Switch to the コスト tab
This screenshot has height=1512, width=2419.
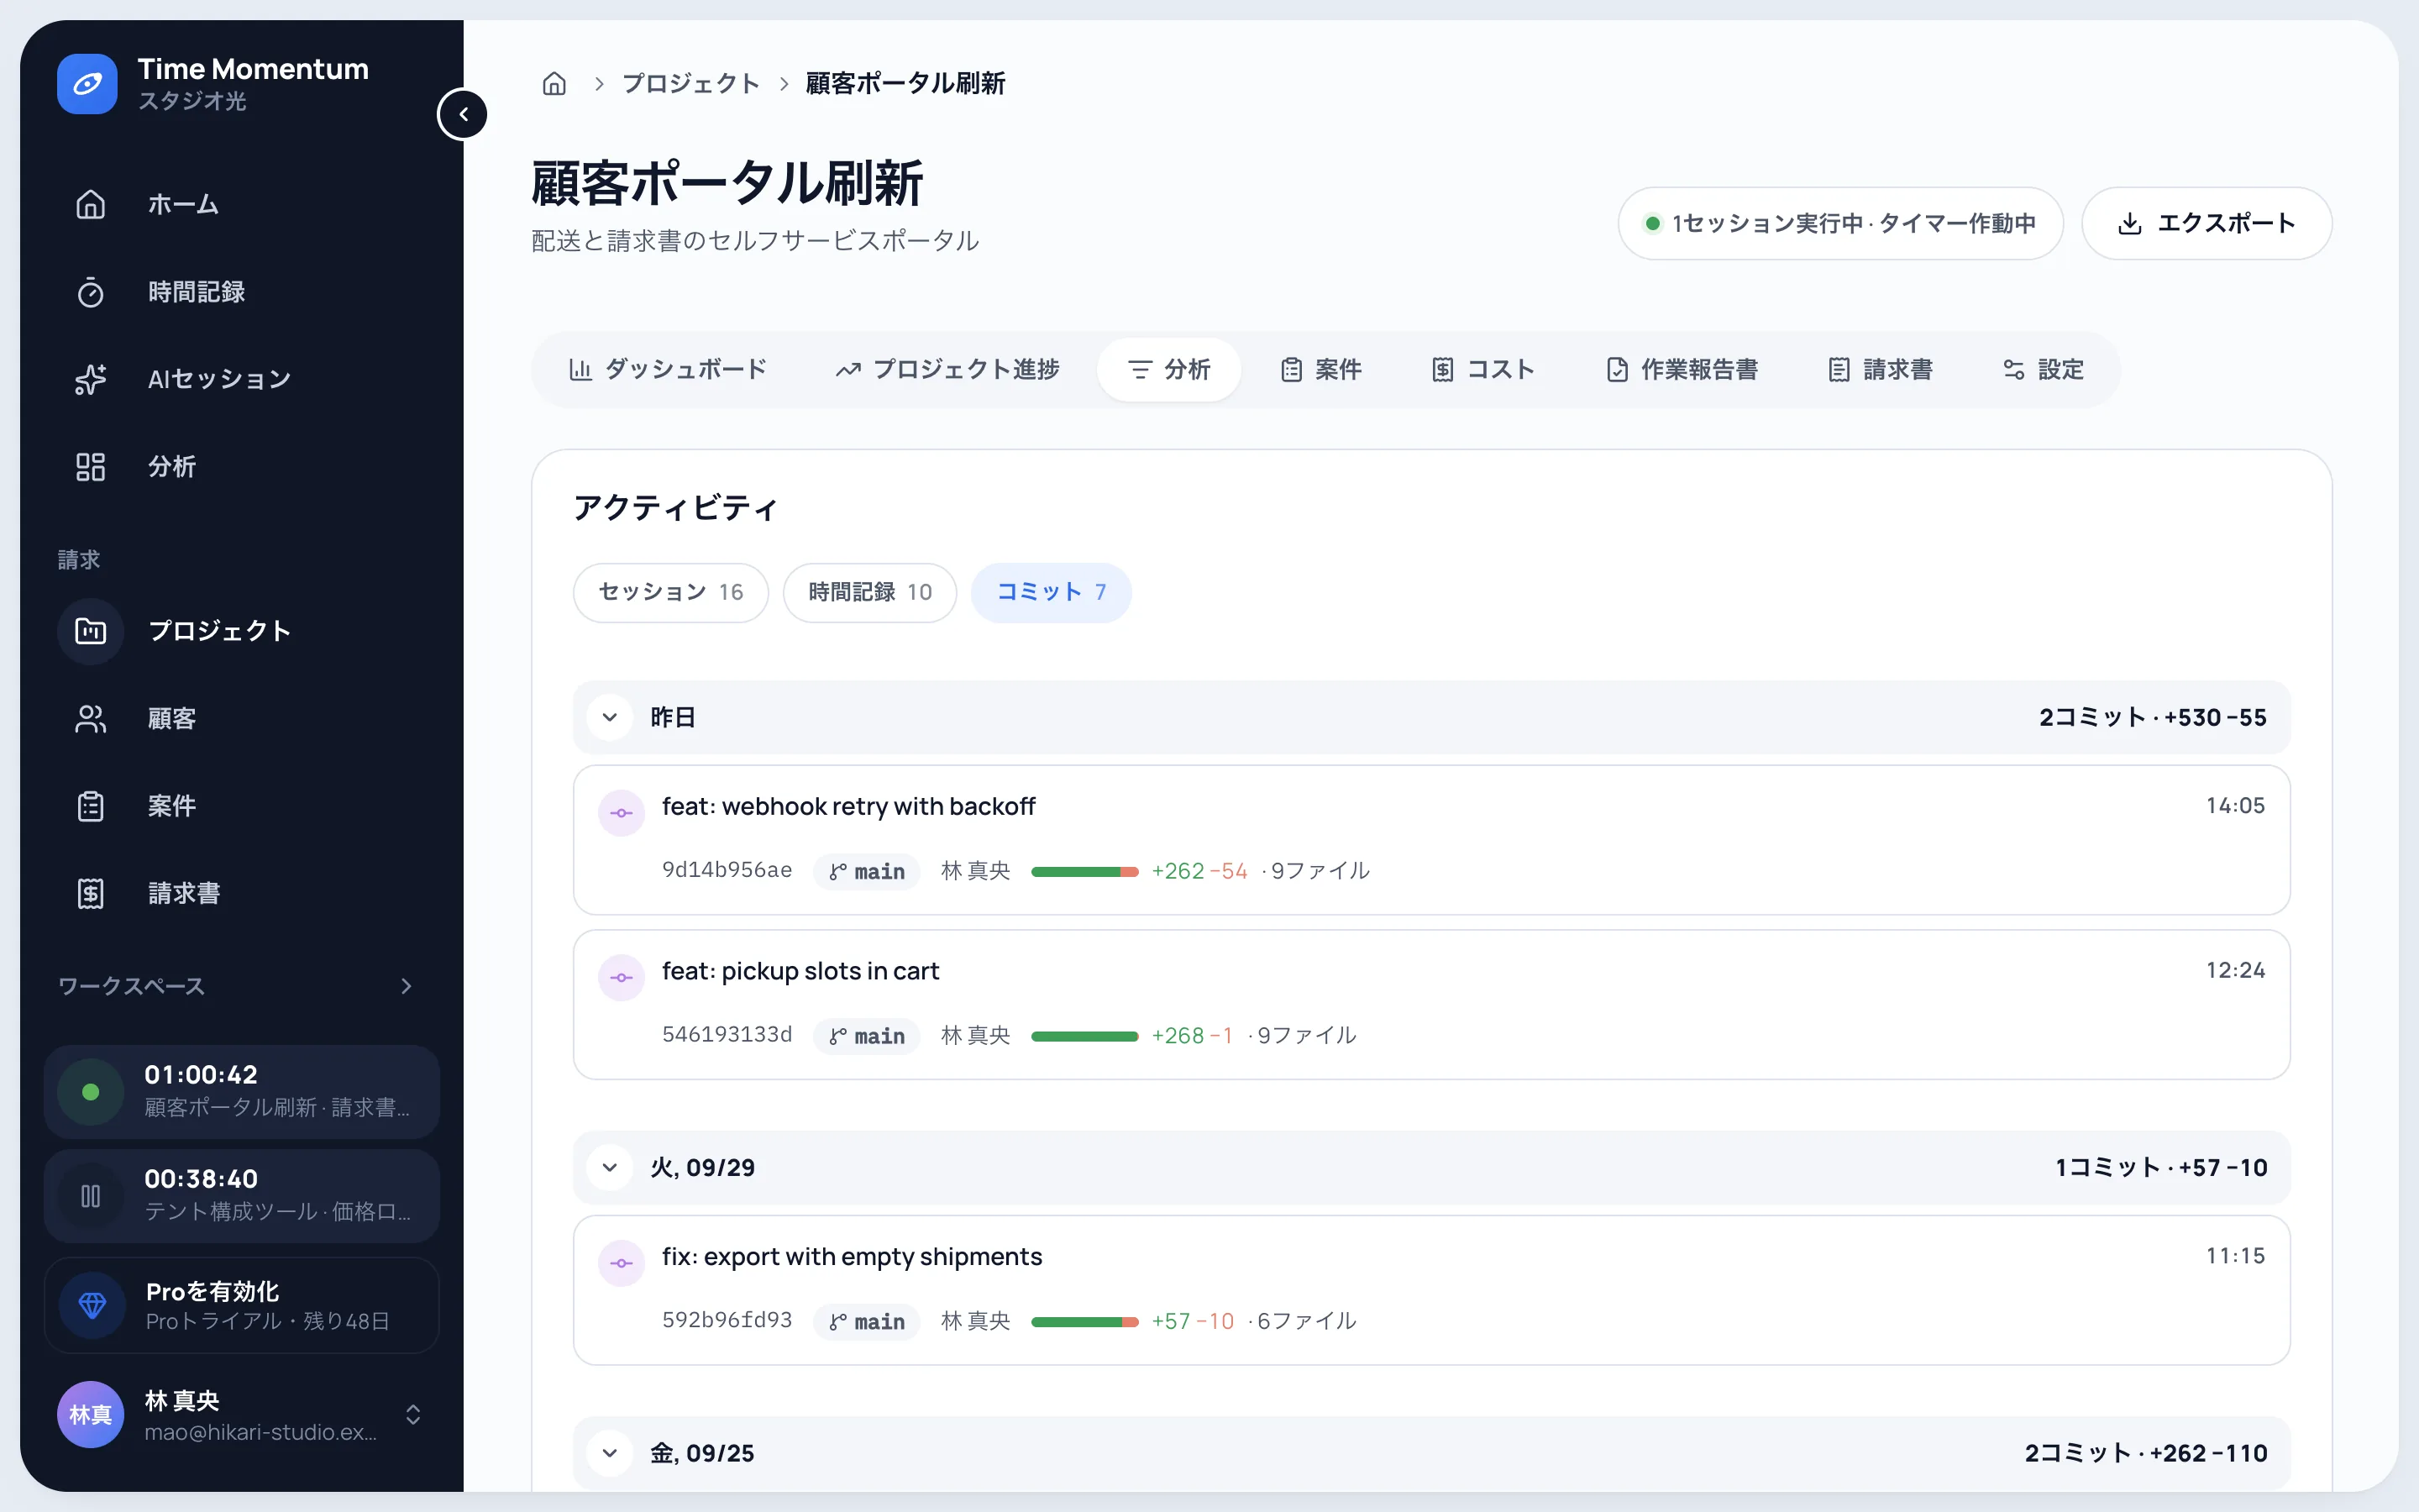pyautogui.click(x=1482, y=369)
